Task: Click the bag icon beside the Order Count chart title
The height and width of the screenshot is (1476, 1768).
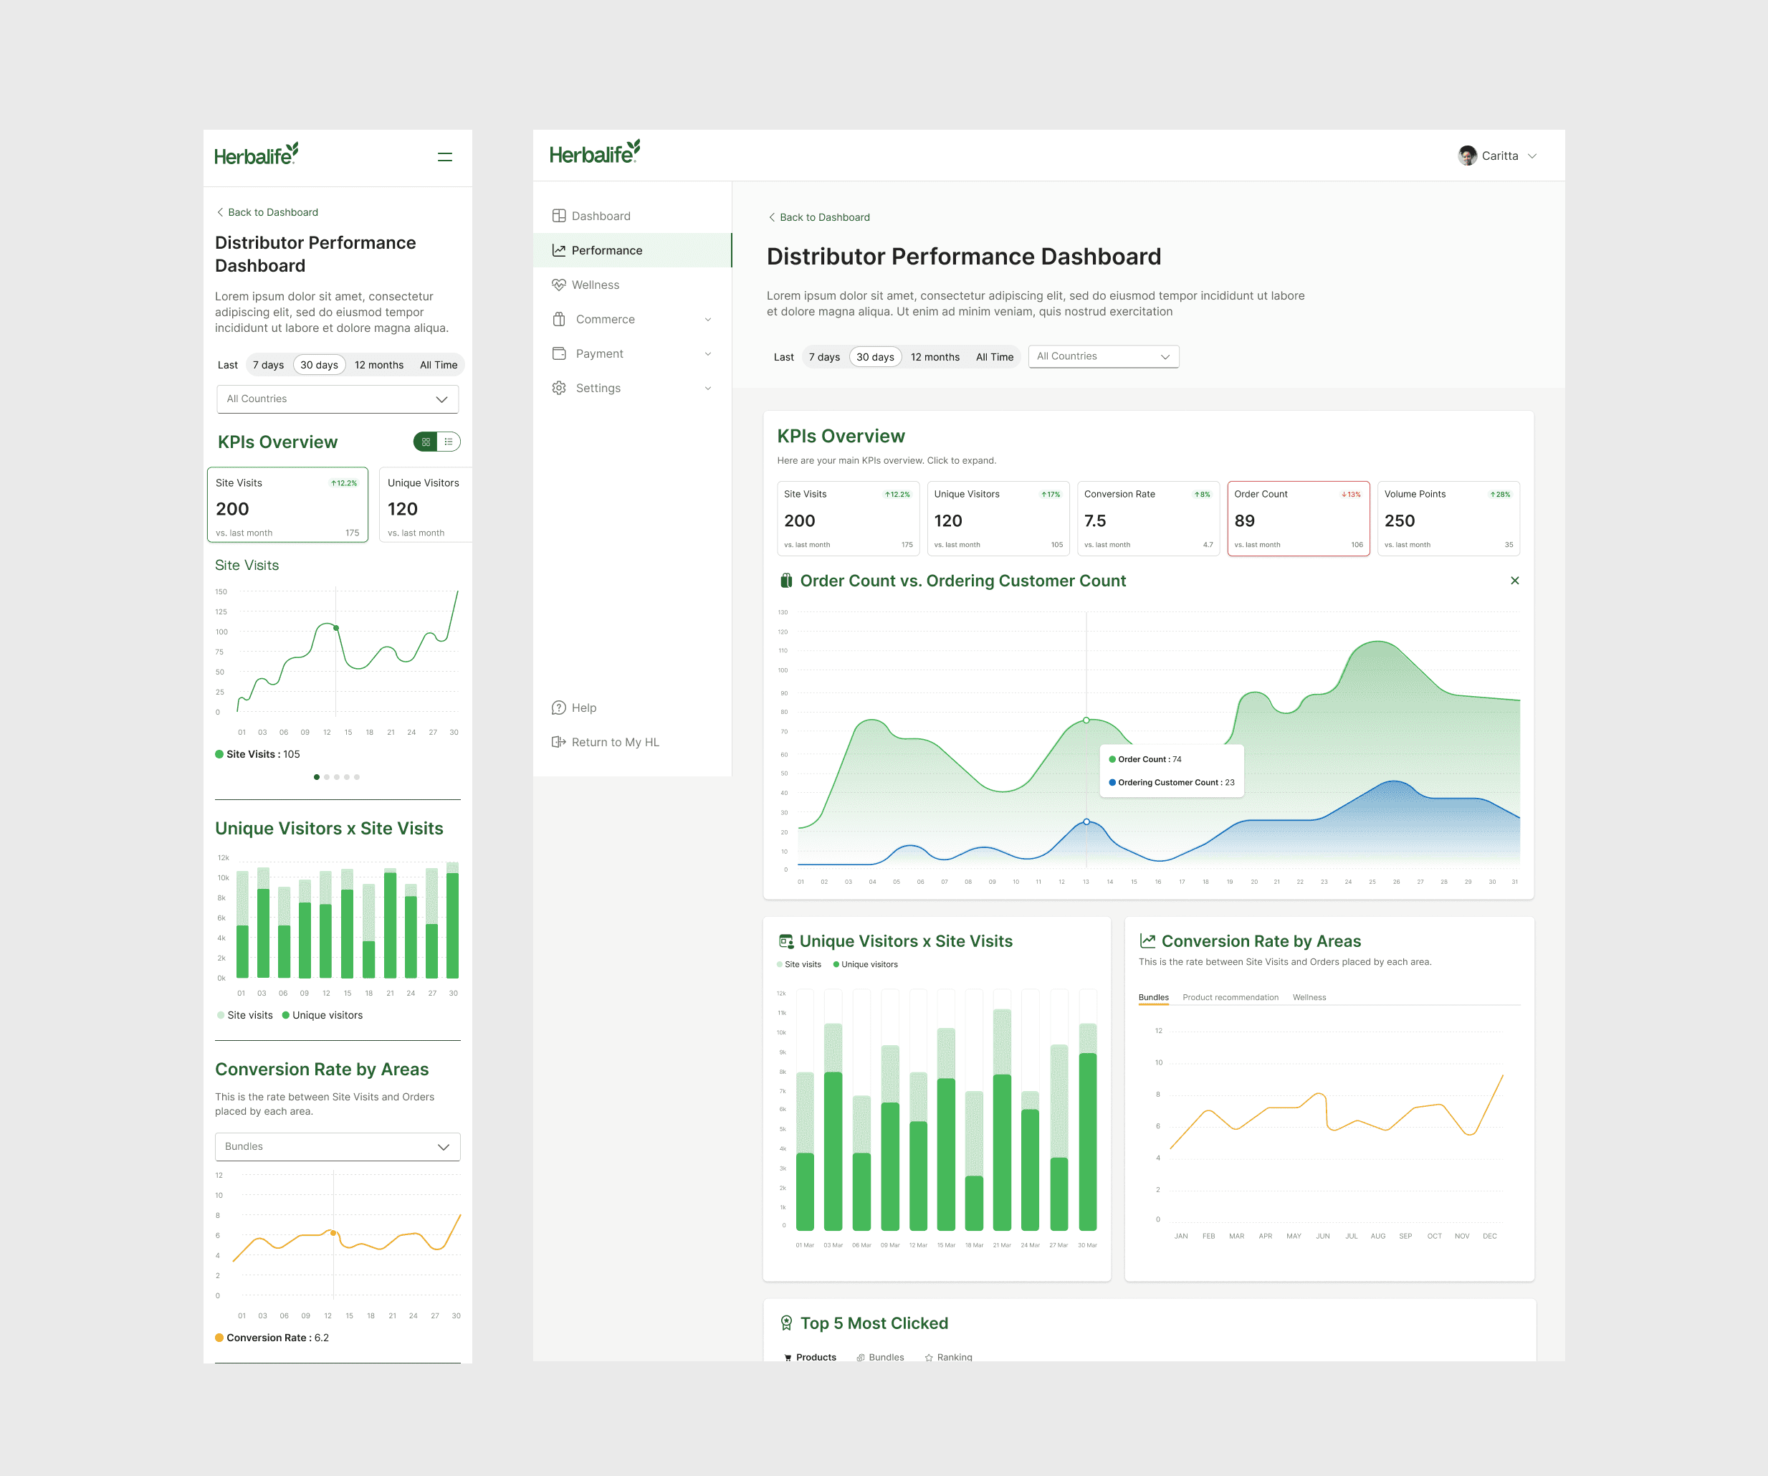Action: [x=786, y=581]
